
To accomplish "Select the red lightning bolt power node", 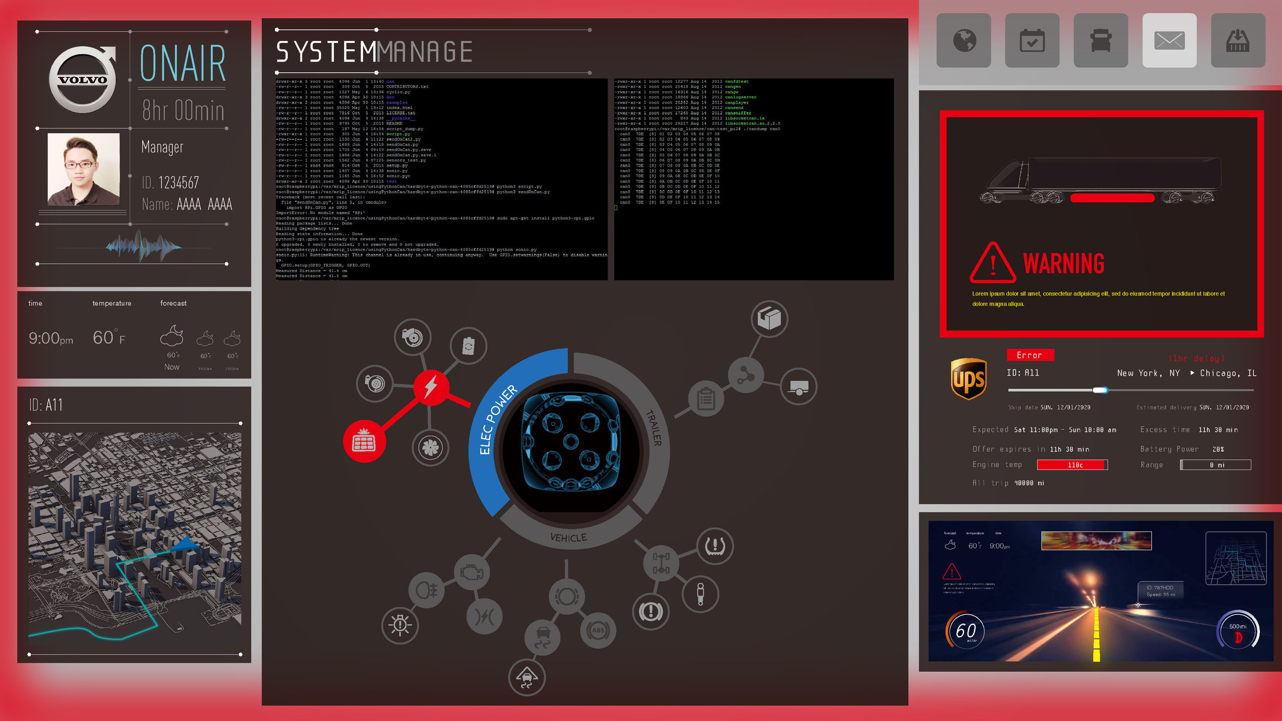I will 431,387.
